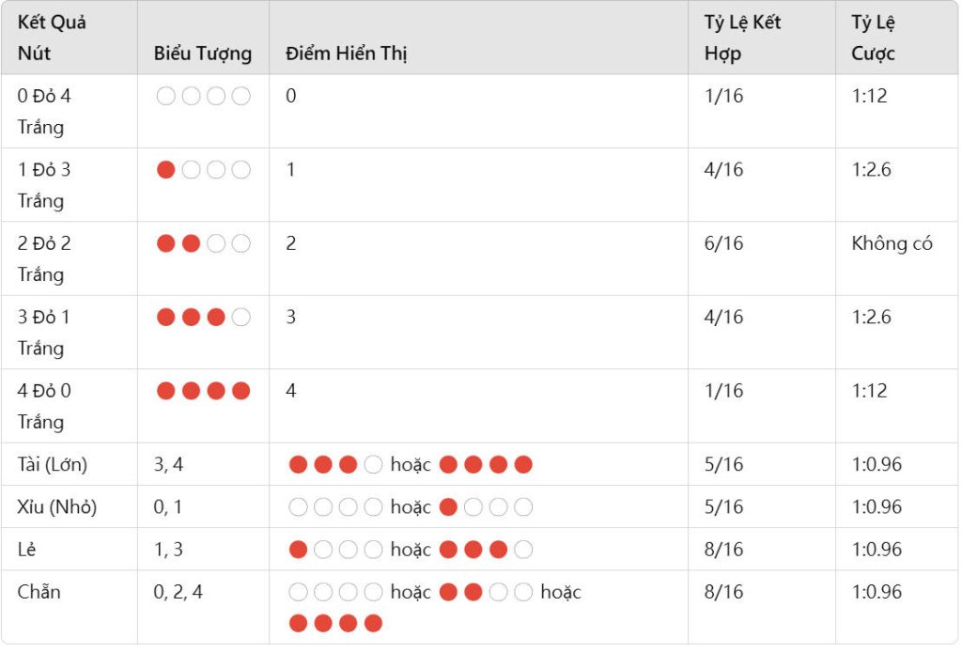Select the Chẵn row label
This screenshot has height=653, width=962.
point(39,592)
